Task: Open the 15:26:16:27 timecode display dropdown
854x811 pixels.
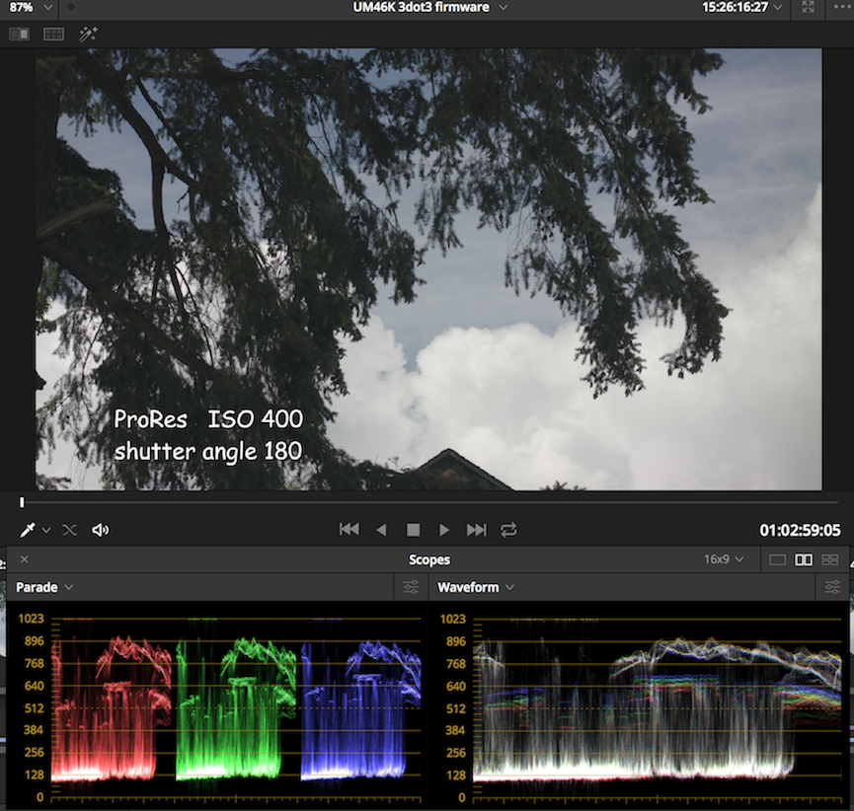Action: 742,8
